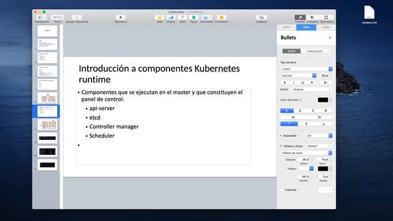The width and height of the screenshot is (393, 221).
Task: Open the bullet color black swatch
Action: (x=323, y=169)
